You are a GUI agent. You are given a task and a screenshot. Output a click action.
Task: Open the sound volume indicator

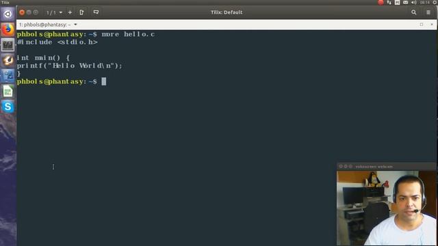[413, 3]
